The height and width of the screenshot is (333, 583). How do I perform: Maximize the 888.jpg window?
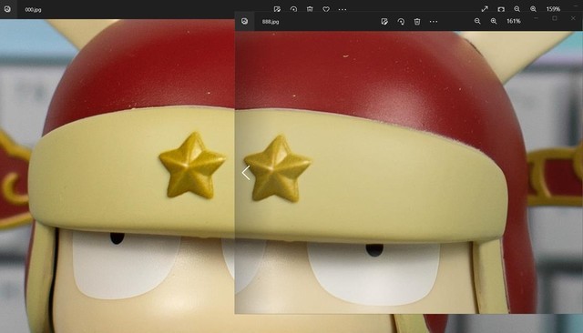[555, 18]
